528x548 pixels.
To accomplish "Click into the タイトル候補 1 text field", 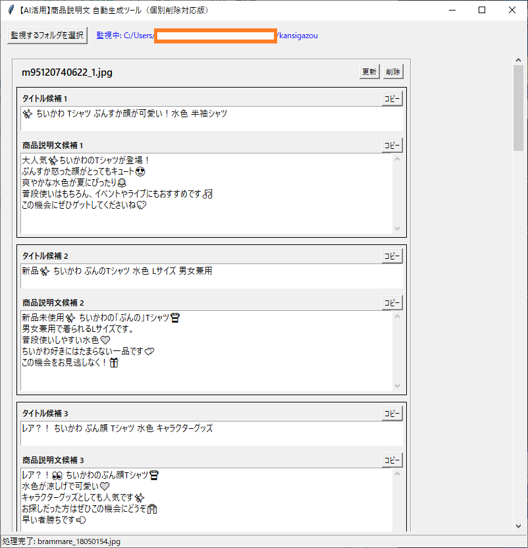I will [x=211, y=119].
